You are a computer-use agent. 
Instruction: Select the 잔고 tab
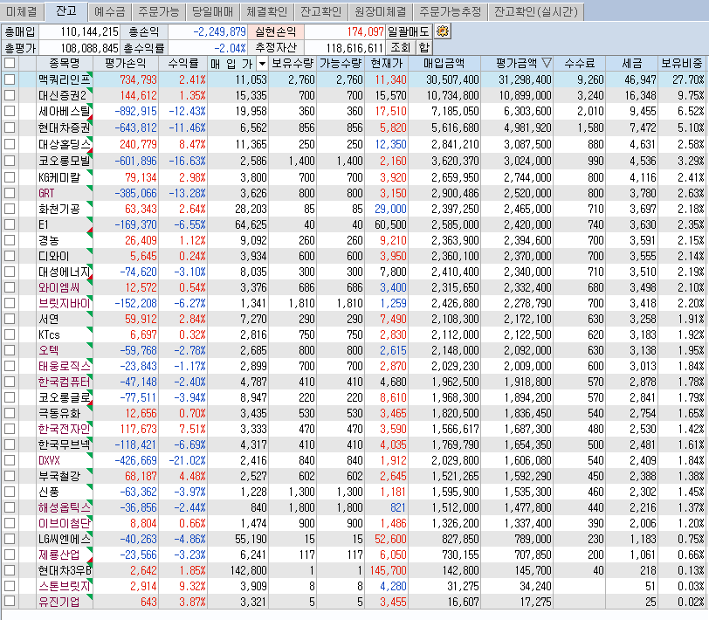[x=66, y=10]
